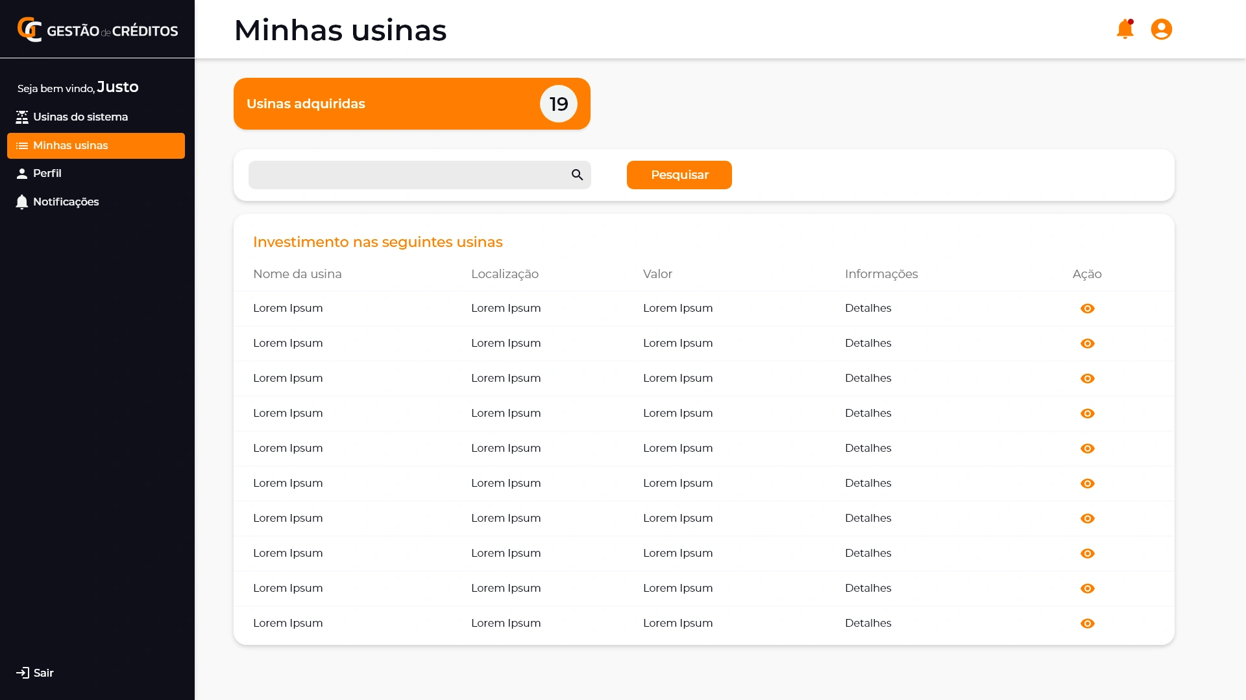Click eye icon in the fifth row
The height and width of the screenshot is (700, 1246).
pos(1087,449)
